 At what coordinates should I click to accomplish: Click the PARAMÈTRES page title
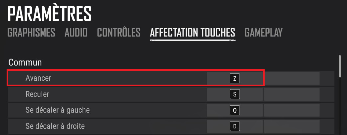[50, 14]
